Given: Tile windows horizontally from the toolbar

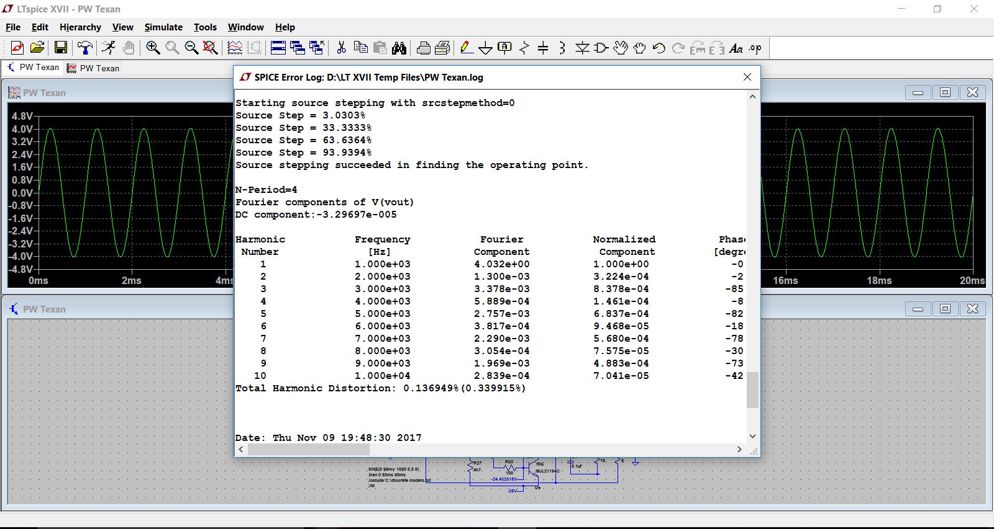Looking at the screenshot, I should 278,48.
